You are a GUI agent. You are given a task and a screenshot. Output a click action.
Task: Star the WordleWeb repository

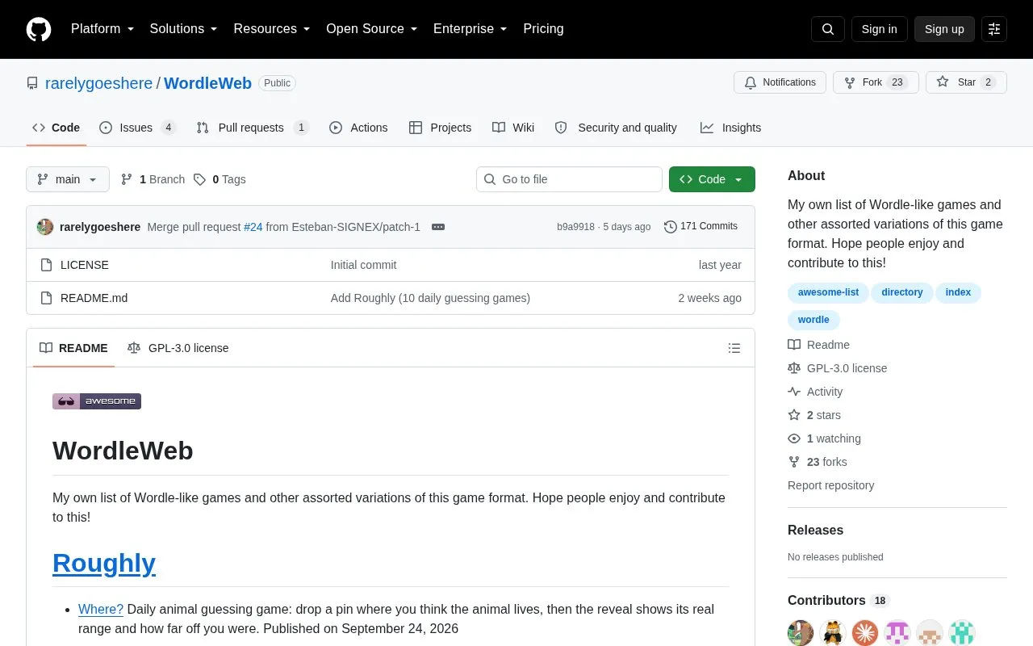tap(966, 82)
